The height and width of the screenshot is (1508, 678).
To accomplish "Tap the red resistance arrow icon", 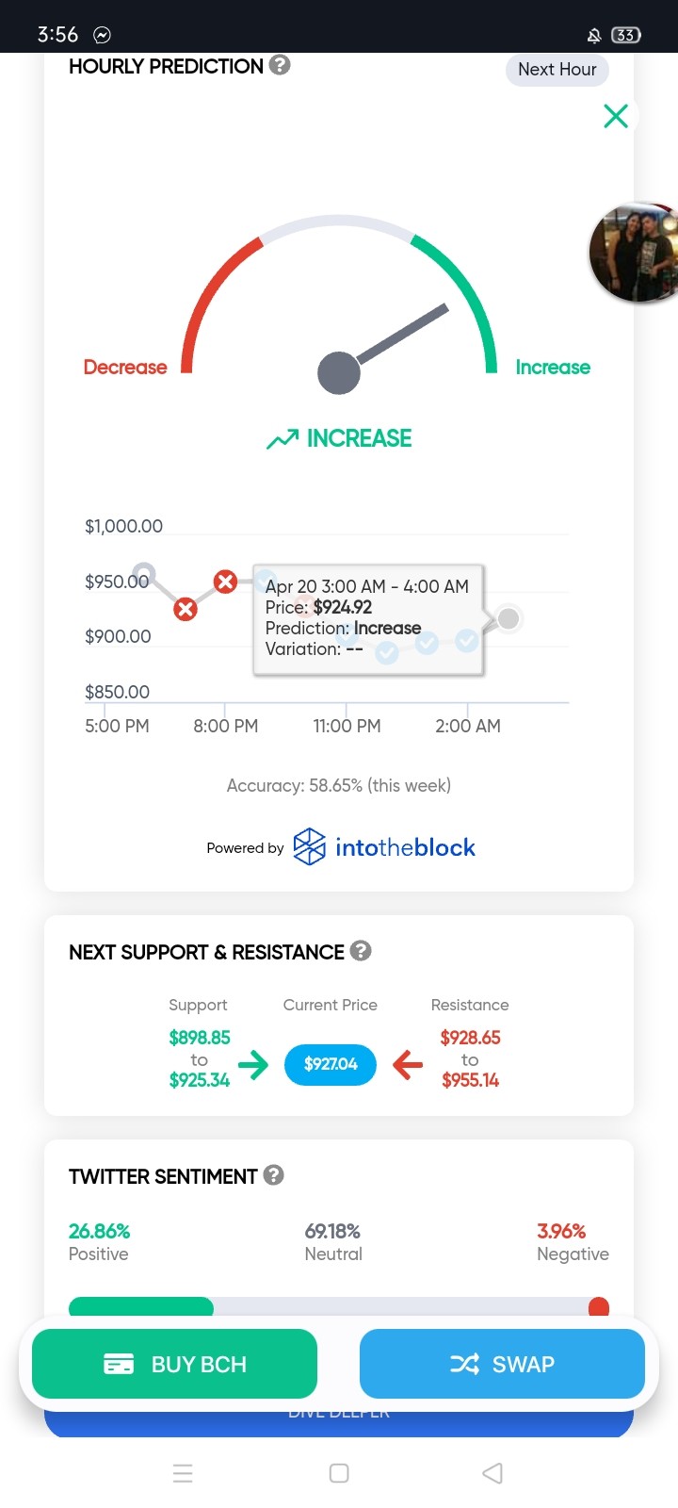I will pos(407,1065).
